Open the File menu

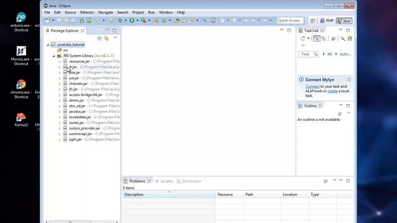47,12
